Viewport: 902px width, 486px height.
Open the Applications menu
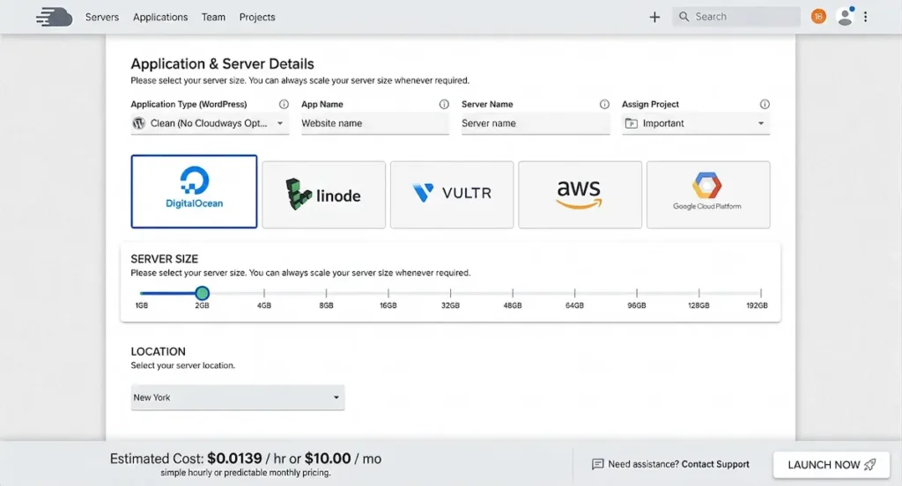pyautogui.click(x=160, y=18)
